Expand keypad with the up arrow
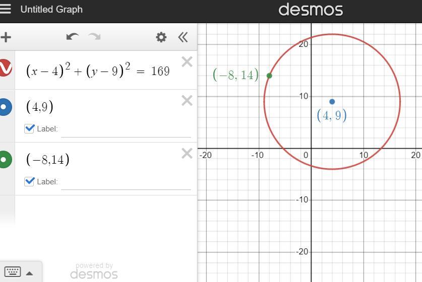 (x=29, y=273)
